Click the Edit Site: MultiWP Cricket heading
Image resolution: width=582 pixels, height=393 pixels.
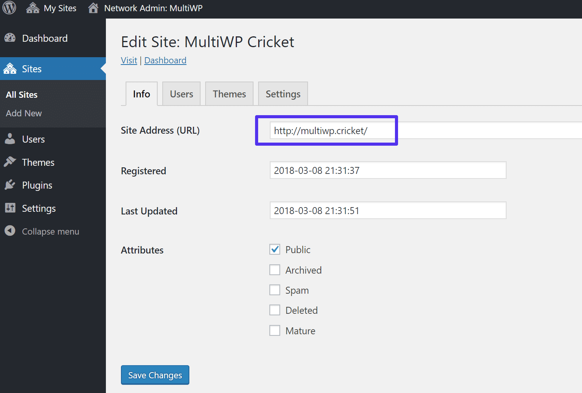[x=208, y=42]
